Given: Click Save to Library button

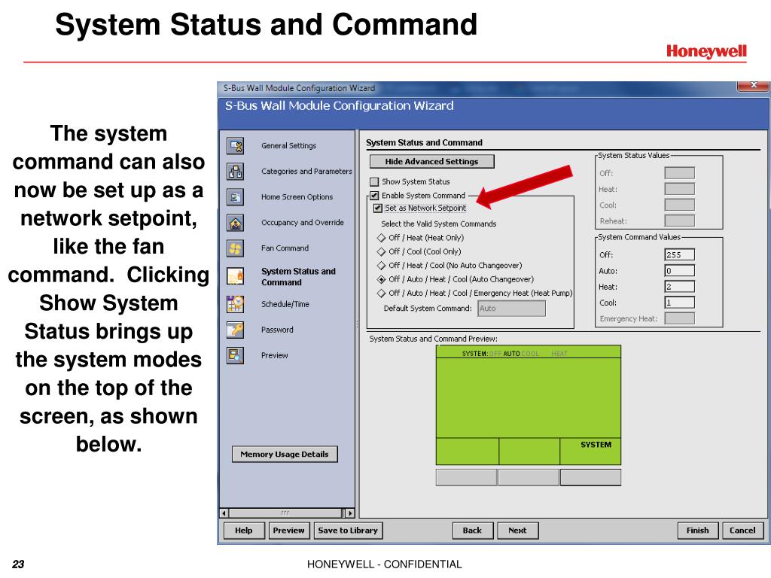Looking at the screenshot, I should (348, 531).
